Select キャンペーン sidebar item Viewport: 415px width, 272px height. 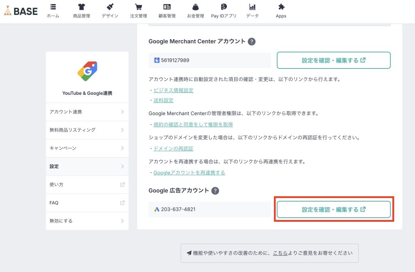coord(88,148)
